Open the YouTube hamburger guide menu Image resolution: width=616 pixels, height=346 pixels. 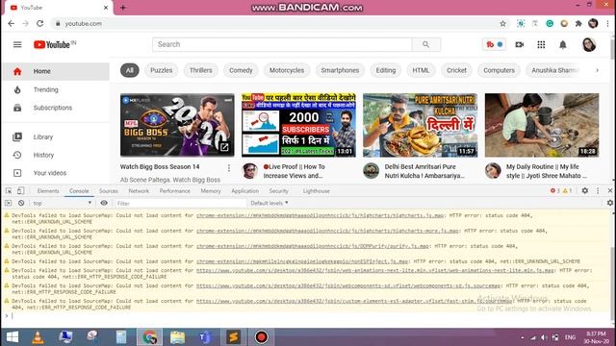[17, 45]
